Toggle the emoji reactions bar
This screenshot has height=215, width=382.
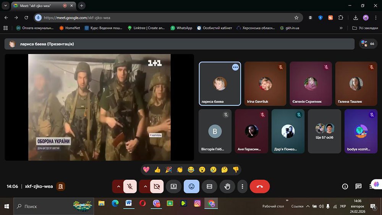pyautogui.click(x=191, y=186)
